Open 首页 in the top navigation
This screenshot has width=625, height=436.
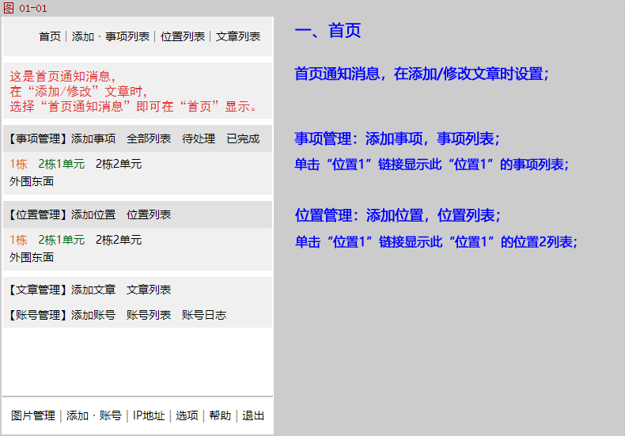50,36
